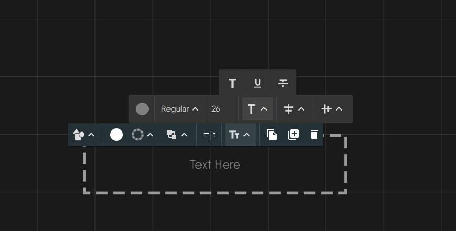Click the white fill color circle
This screenshot has width=456, height=231.
pyautogui.click(x=116, y=135)
